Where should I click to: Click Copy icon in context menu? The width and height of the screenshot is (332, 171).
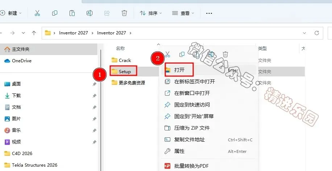[182, 54]
